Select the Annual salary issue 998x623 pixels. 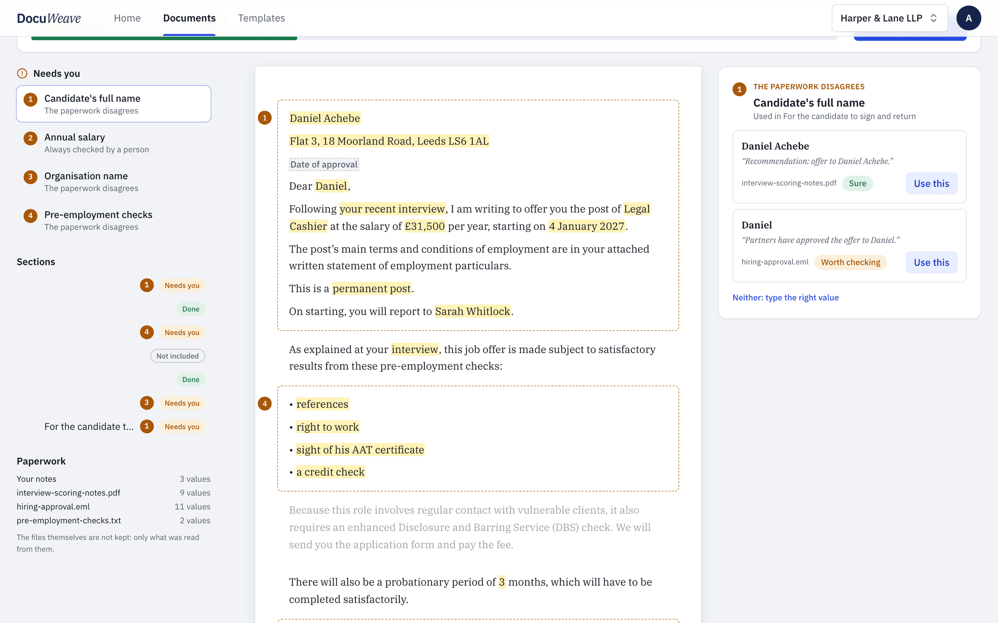[114, 143]
